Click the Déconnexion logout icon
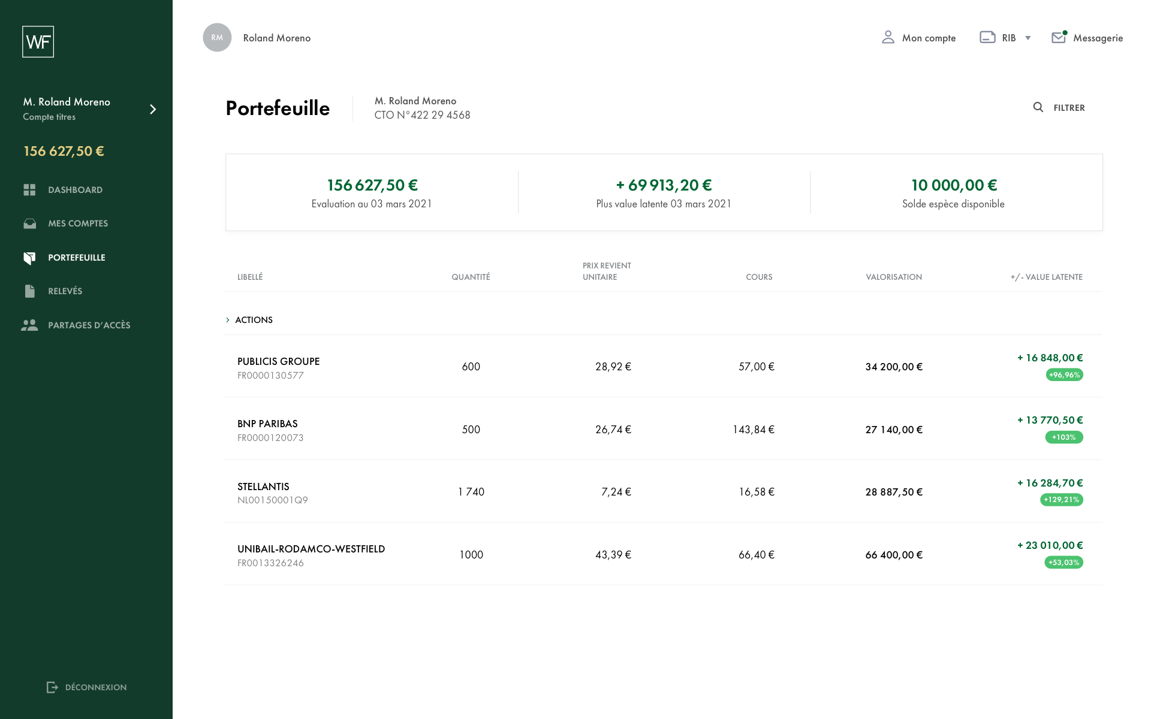 [x=52, y=687]
